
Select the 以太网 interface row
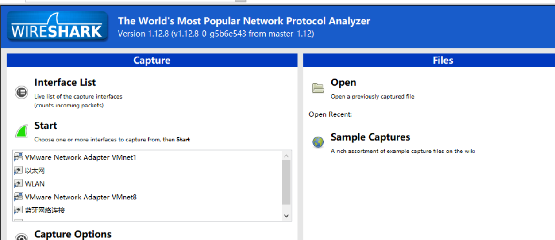147,171
